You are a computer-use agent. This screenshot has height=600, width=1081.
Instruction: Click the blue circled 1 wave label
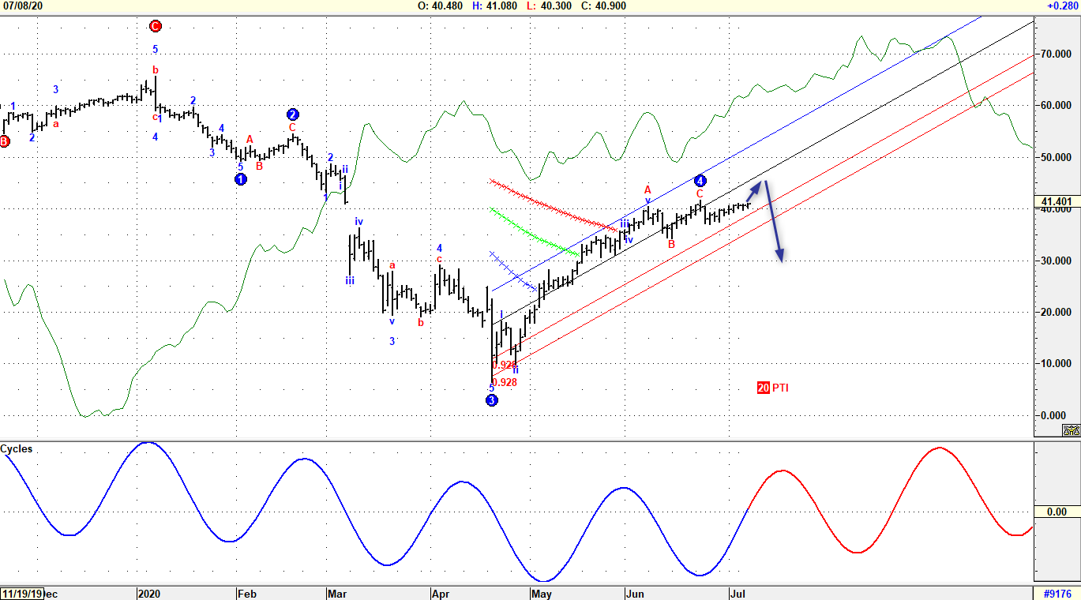tap(241, 179)
